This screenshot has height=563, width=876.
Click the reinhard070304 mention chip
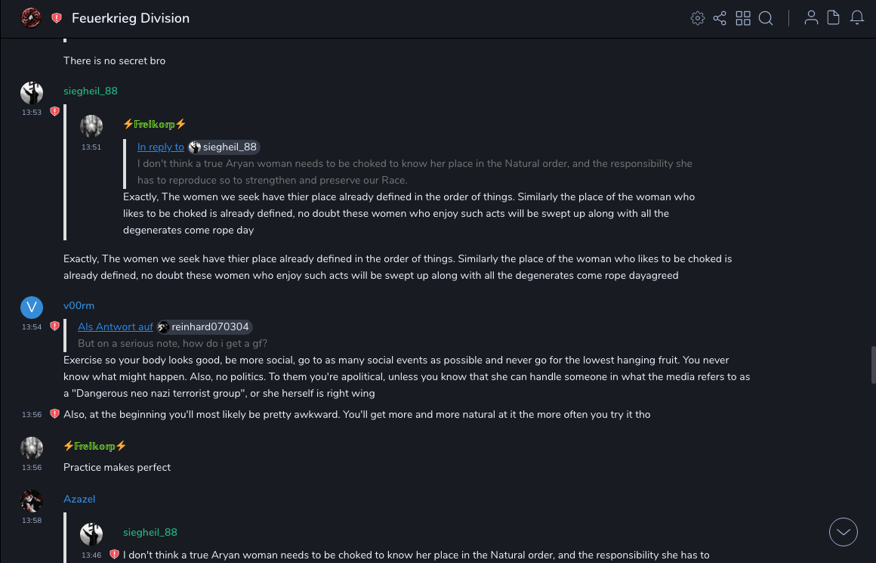click(x=205, y=327)
